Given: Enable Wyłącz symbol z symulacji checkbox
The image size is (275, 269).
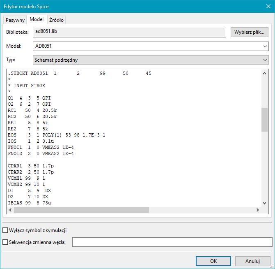Looking at the screenshot, I should coord(6,230).
